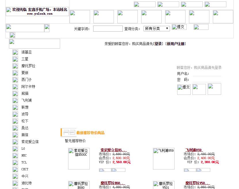
Task: Select 迪比特 brand category
Action: 26,183
